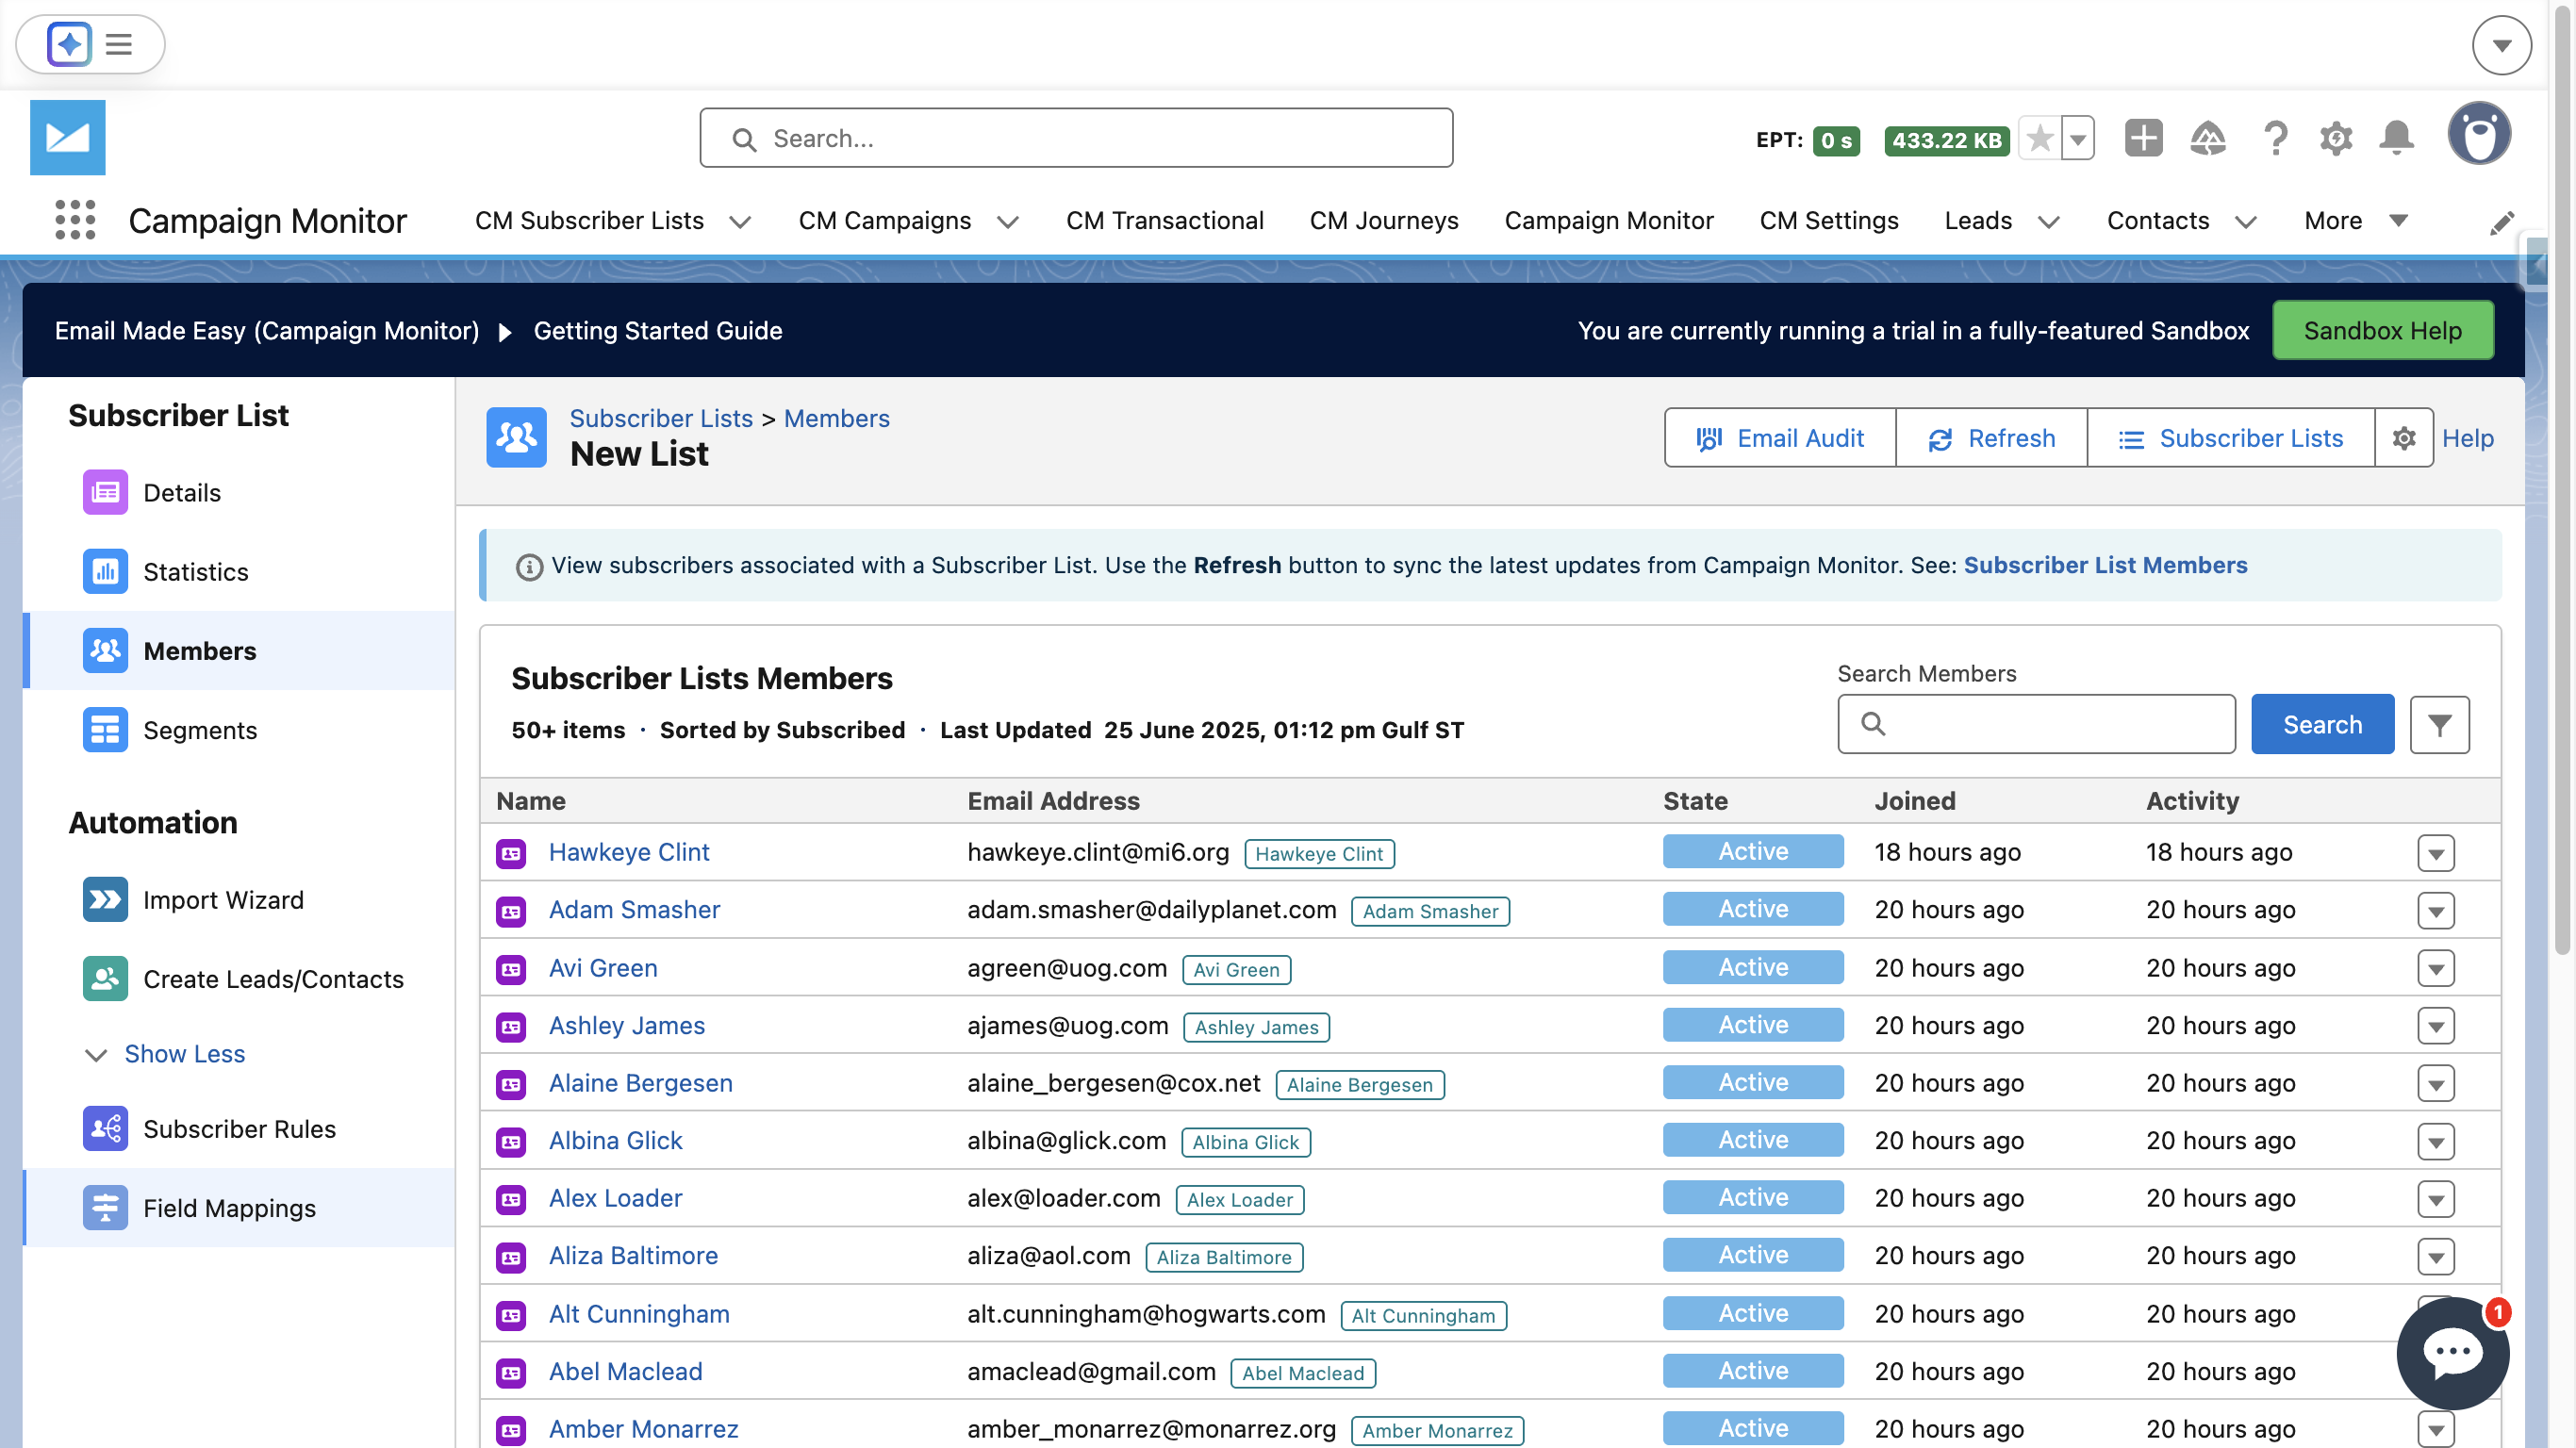Click the Subscriber Lists breadcrumb link

point(660,419)
